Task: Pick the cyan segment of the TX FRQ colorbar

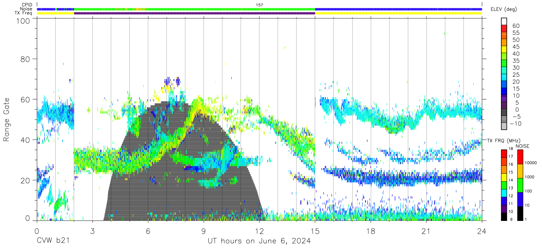Action: [504, 193]
